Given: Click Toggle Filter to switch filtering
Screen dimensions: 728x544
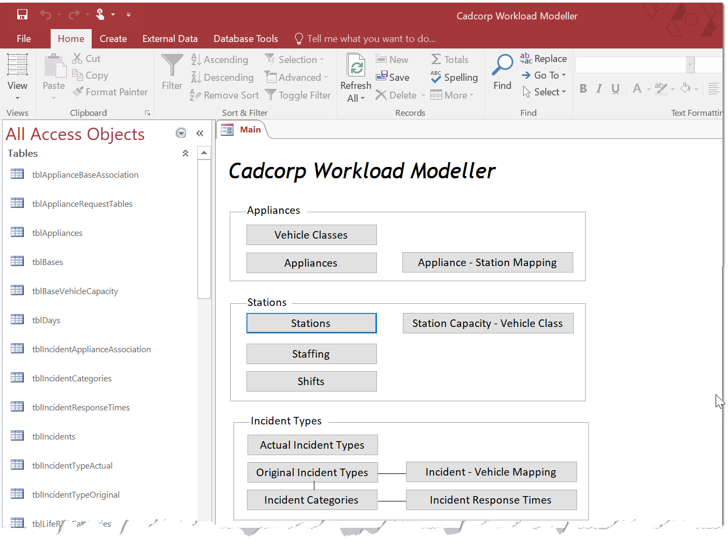Looking at the screenshot, I should pos(298,95).
